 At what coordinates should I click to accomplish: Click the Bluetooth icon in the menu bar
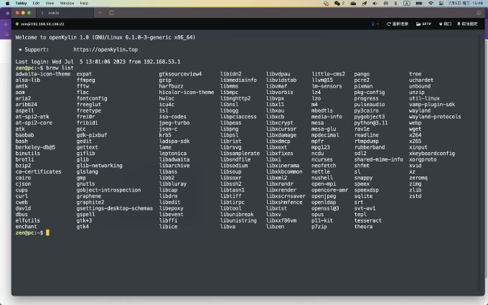[395, 3]
